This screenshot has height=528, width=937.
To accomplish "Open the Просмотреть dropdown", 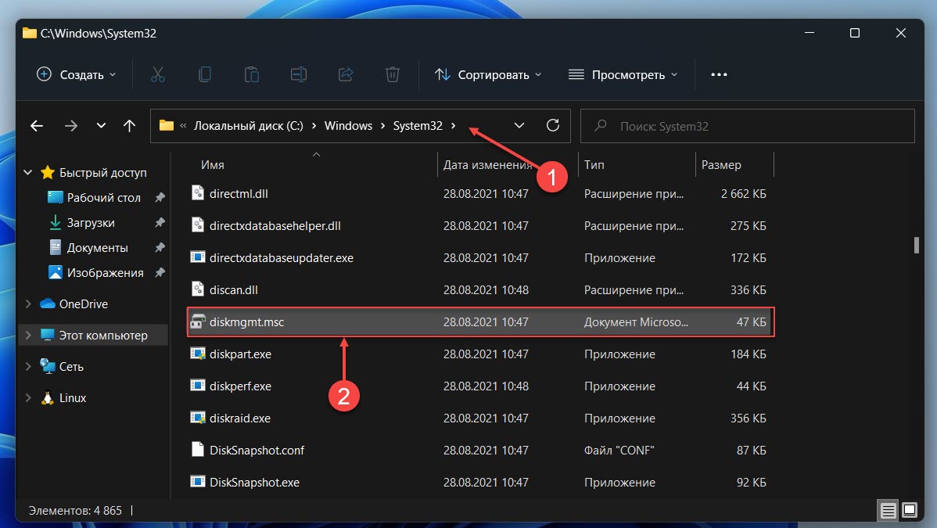I will coord(623,75).
